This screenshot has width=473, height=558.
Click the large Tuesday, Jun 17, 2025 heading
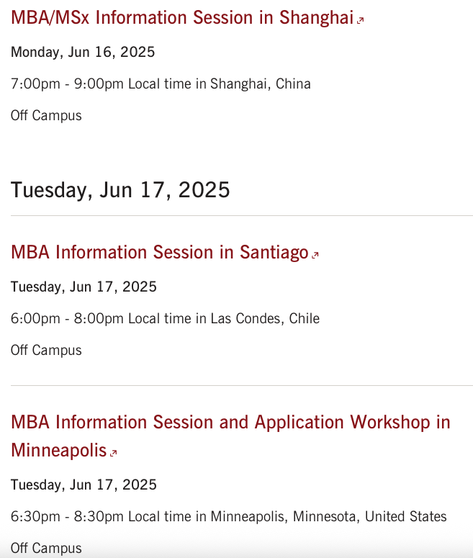coord(120,189)
